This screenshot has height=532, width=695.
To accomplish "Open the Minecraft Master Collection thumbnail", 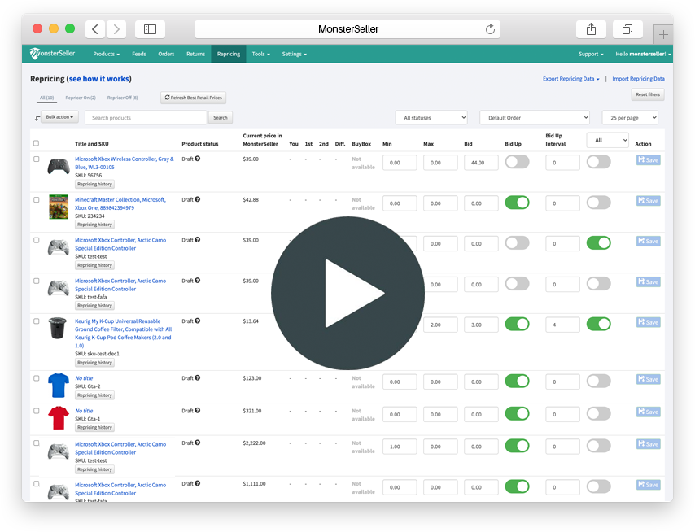I will [x=59, y=207].
